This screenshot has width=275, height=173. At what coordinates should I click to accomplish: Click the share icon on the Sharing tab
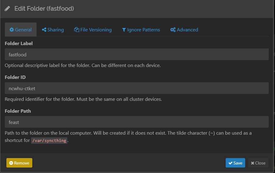(44, 30)
